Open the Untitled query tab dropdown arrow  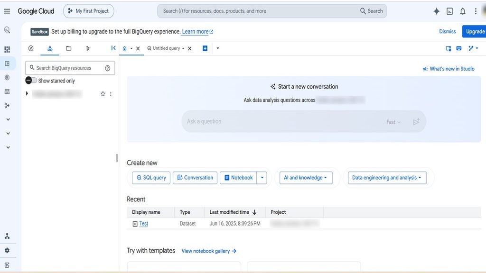183,49
